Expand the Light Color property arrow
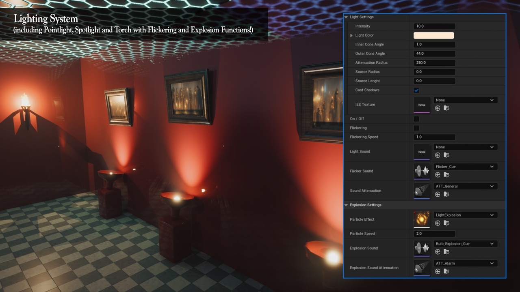Image resolution: width=520 pixels, height=292 pixels. coord(351,35)
